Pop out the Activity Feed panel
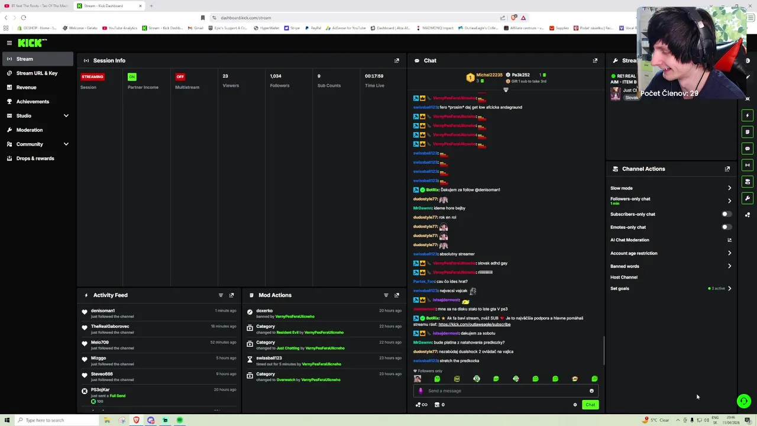The width and height of the screenshot is (757, 426). (x=231, y=295)
